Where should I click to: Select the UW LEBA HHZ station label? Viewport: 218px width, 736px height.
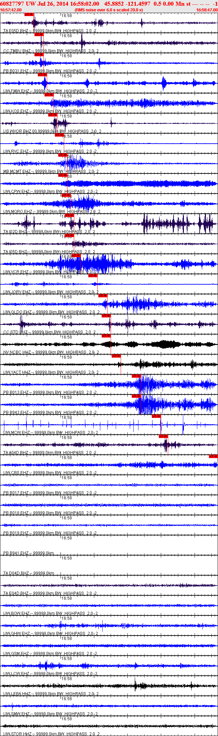point(17,694)
